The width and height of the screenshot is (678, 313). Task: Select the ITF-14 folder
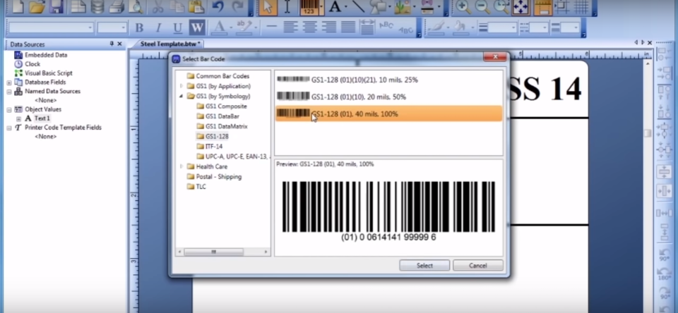[209, 147]
